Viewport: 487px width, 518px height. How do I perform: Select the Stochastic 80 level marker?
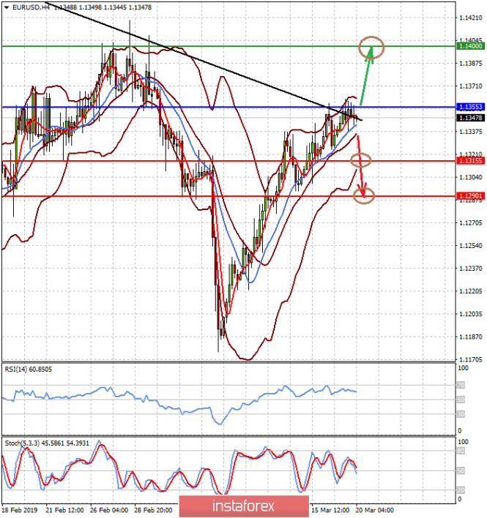tap(461, 451)
